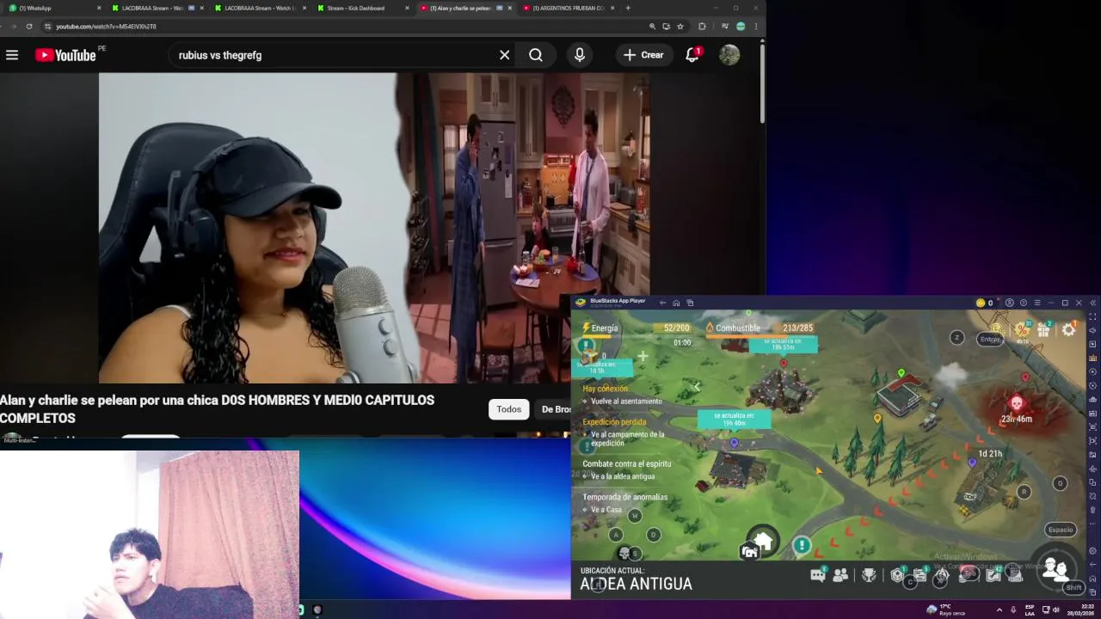Open the YouTube hamburger guide menu
The width and height of the screenshot is (1101, 619).
pos(12,55)
